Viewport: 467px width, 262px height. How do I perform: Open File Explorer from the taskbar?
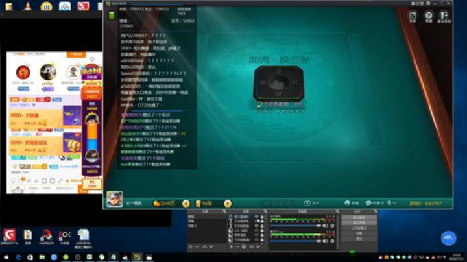42,257
